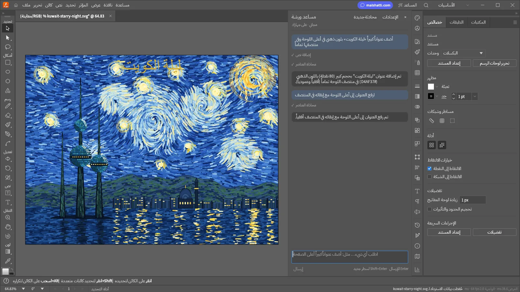The image size is (520, 292).
Task: Open the Brushes panel icon
Action: (x=417, y=52)
